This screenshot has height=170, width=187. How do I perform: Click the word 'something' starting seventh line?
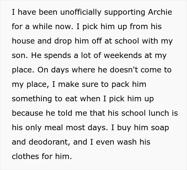point(32,99)
